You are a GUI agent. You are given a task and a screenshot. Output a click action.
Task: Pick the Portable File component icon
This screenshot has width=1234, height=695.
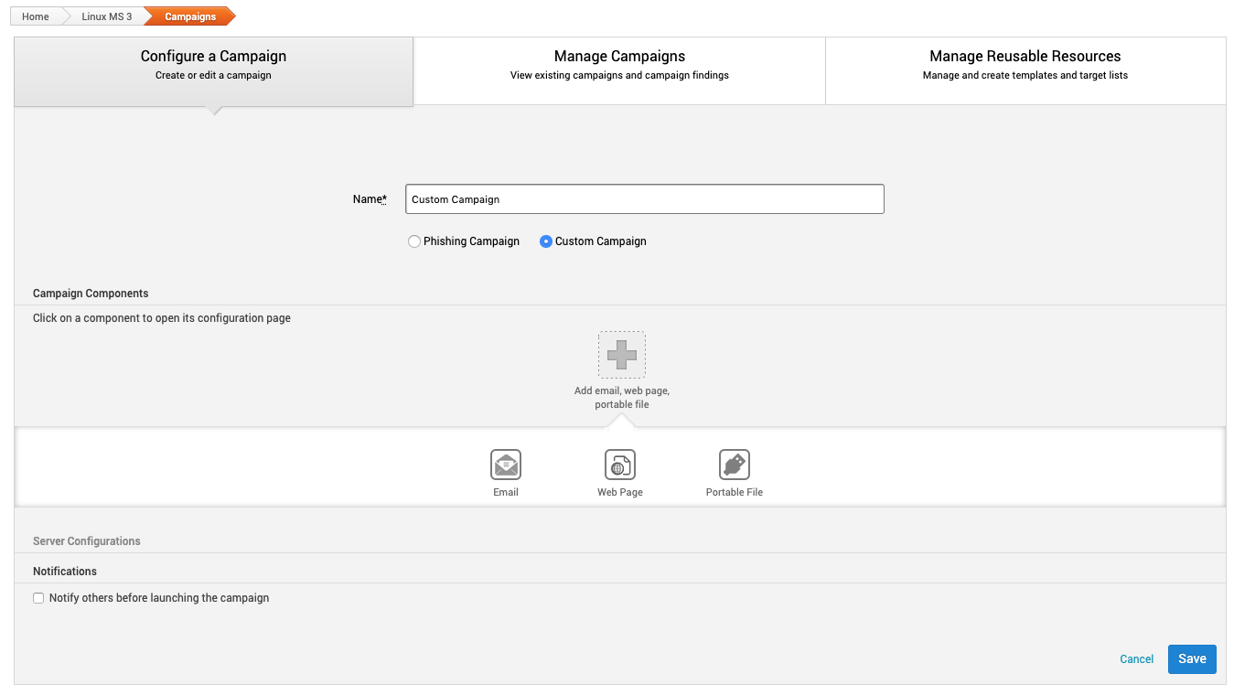734,465
